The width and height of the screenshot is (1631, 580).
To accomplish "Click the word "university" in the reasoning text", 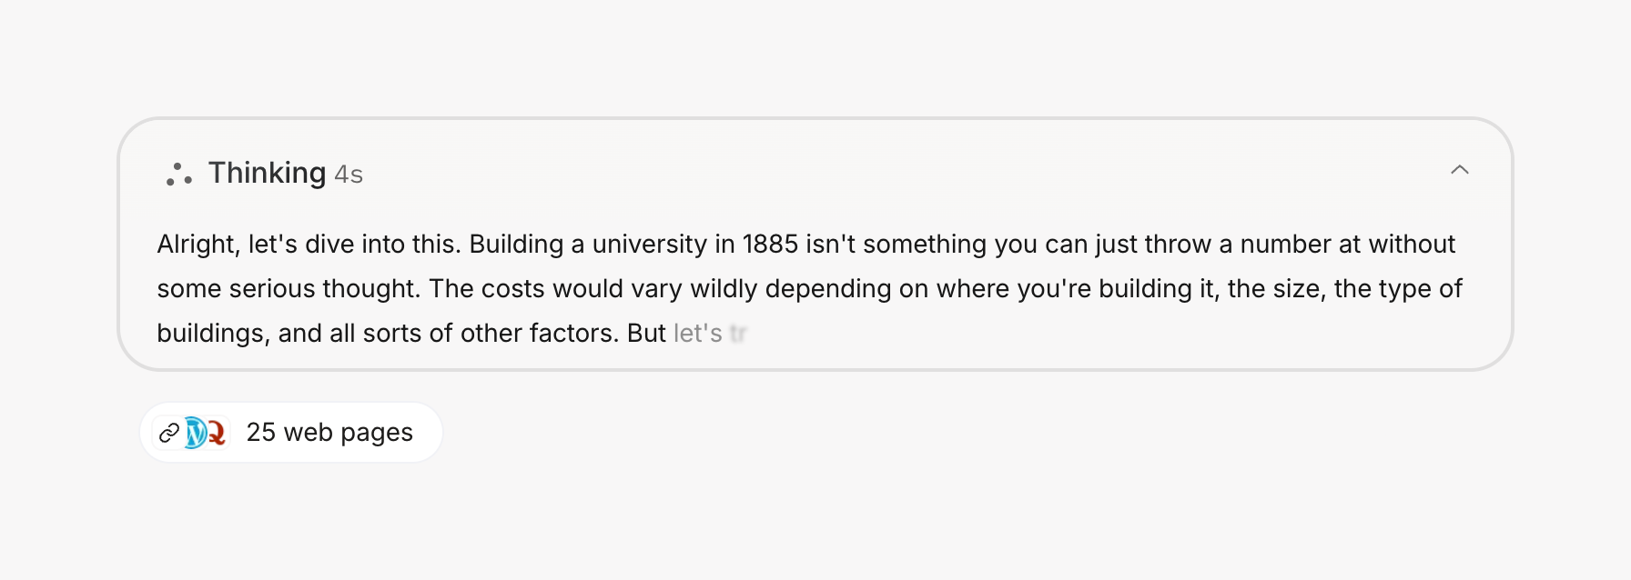I will pyautogui.click(x=649, y=245).
